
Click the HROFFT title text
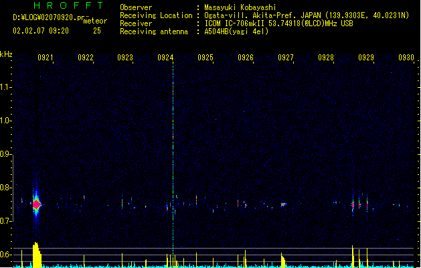point(68,5)
